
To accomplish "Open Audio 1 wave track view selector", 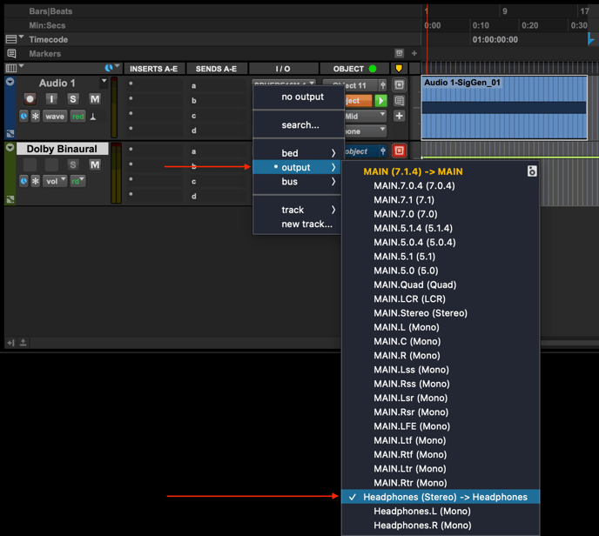I will pos(55,116).
